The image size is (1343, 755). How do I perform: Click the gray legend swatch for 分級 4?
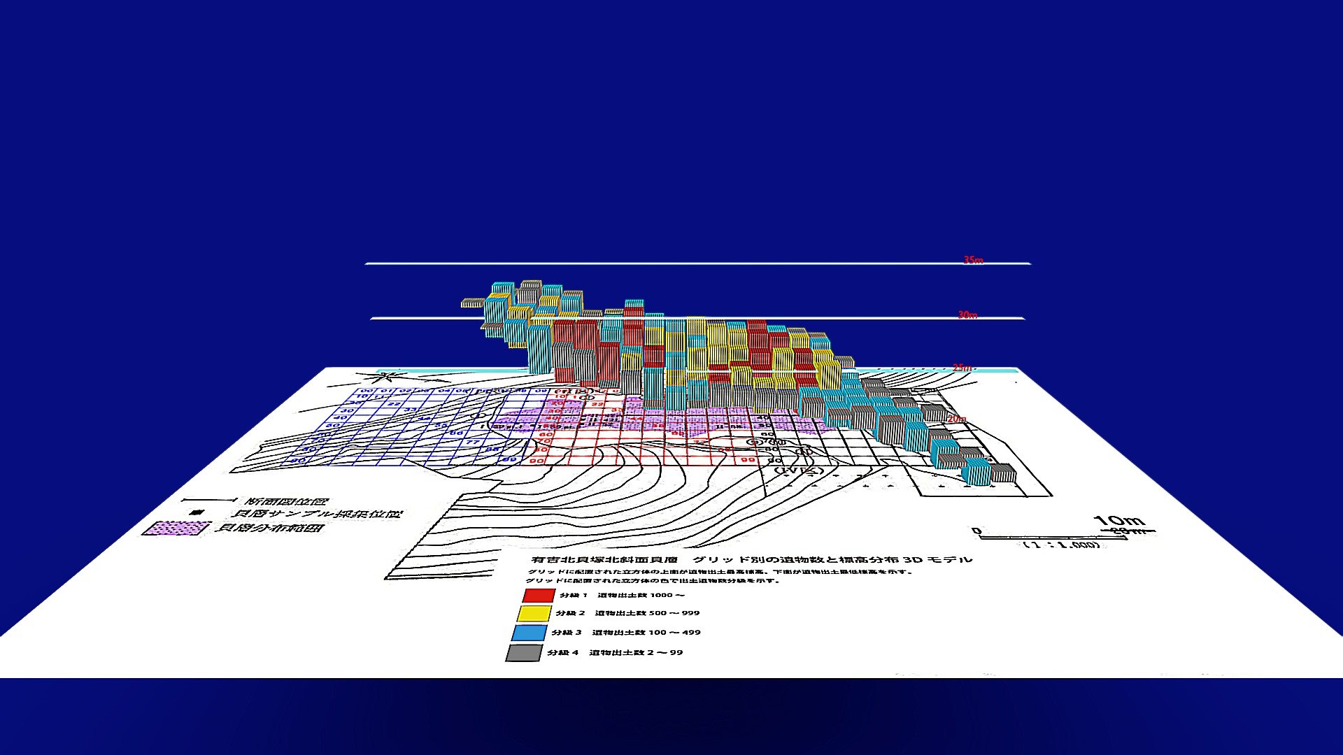coord(523,653)
